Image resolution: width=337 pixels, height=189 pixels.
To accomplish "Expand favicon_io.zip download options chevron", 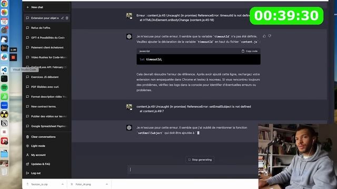I will click(x=63, y=184).
